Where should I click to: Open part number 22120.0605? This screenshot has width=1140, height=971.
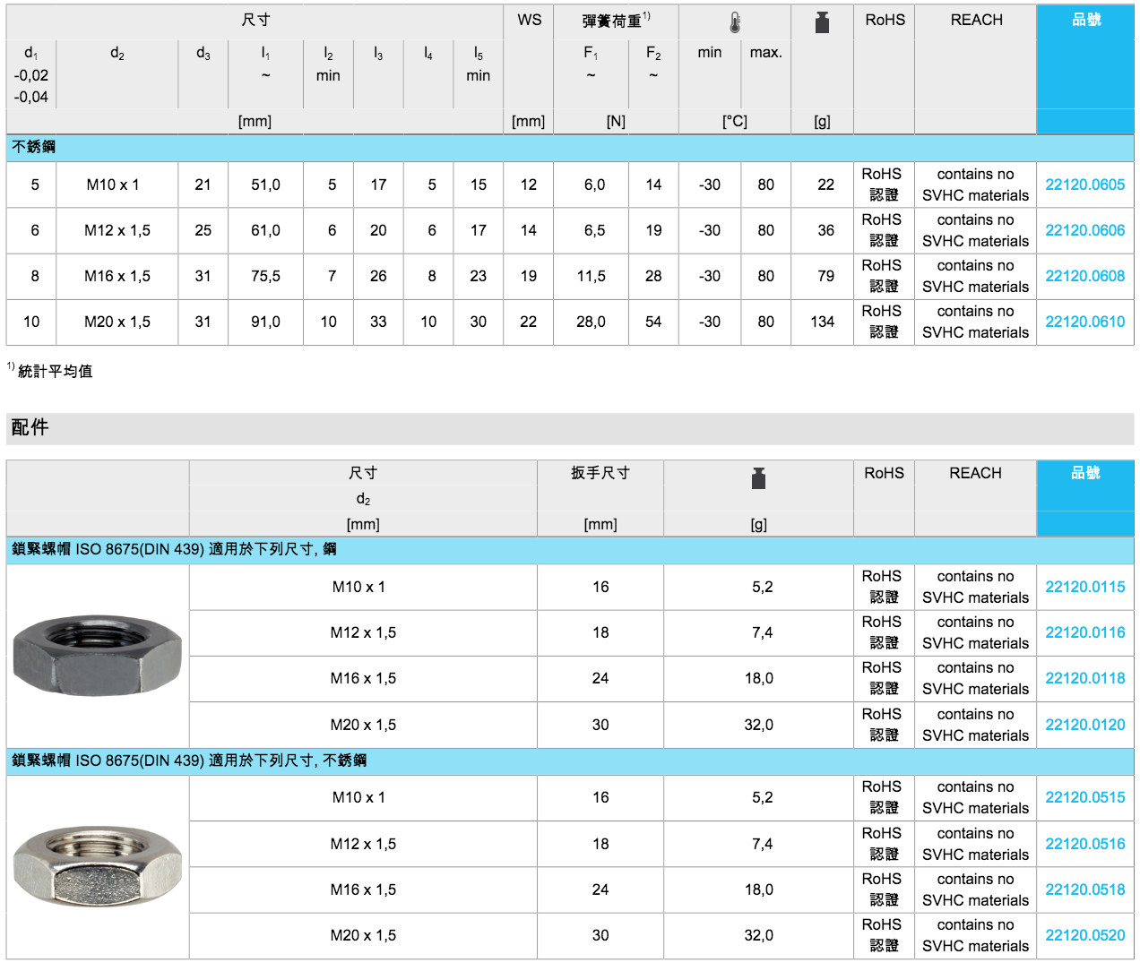pos(1084,185)
